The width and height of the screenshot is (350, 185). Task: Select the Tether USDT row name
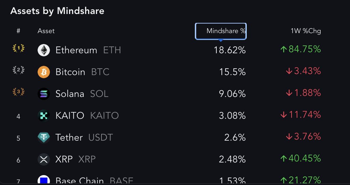pos(84,138)
